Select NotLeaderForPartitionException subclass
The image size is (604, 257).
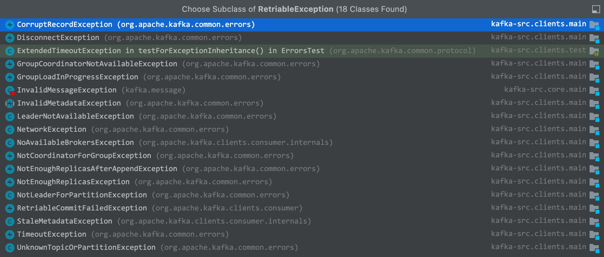point(302,195)
